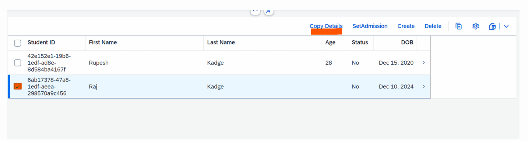The height and width of the screenshot is (141, 528).
Task: Click the Age column header
Action: [335, 43]
